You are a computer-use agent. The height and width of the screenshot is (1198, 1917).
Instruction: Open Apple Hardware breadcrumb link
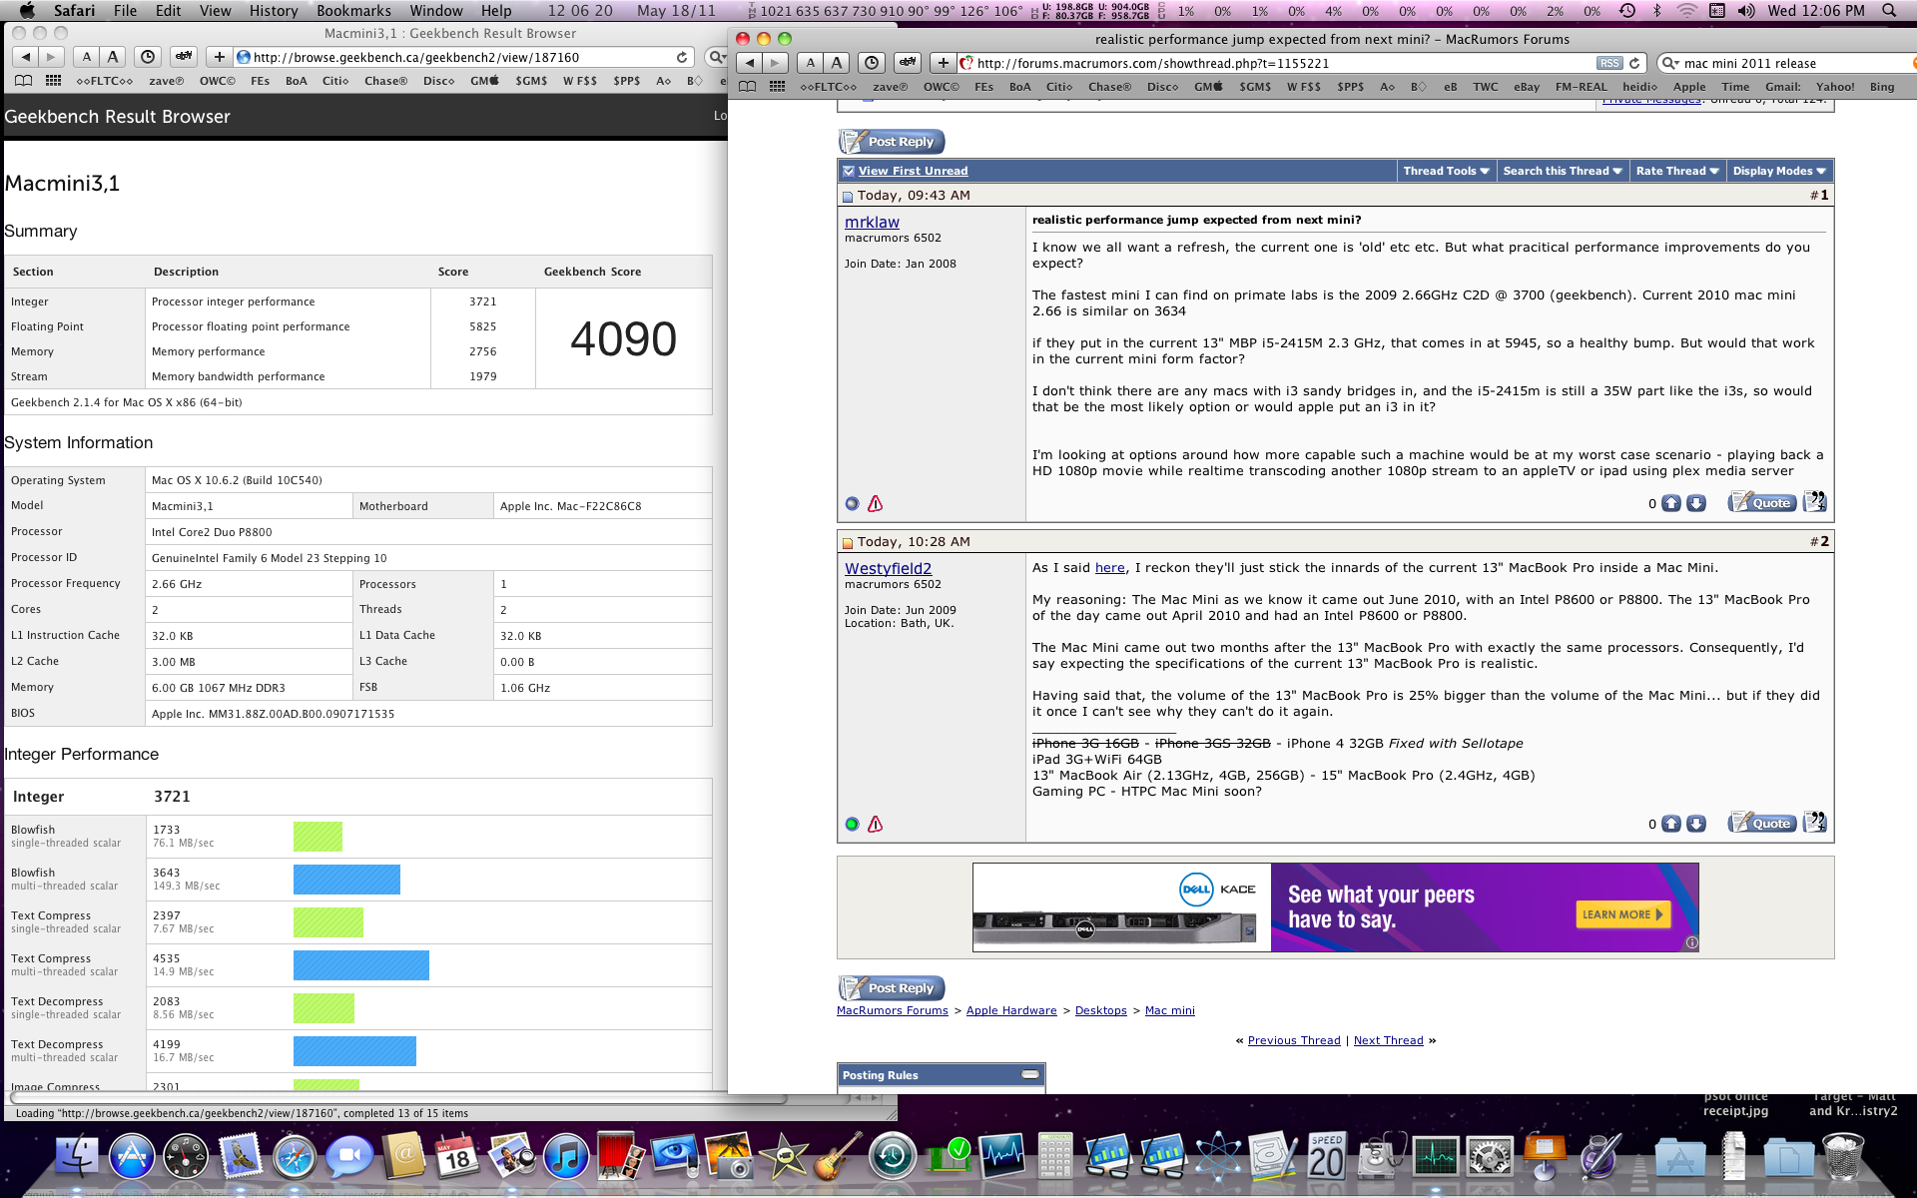(x=1011, y=1010)
